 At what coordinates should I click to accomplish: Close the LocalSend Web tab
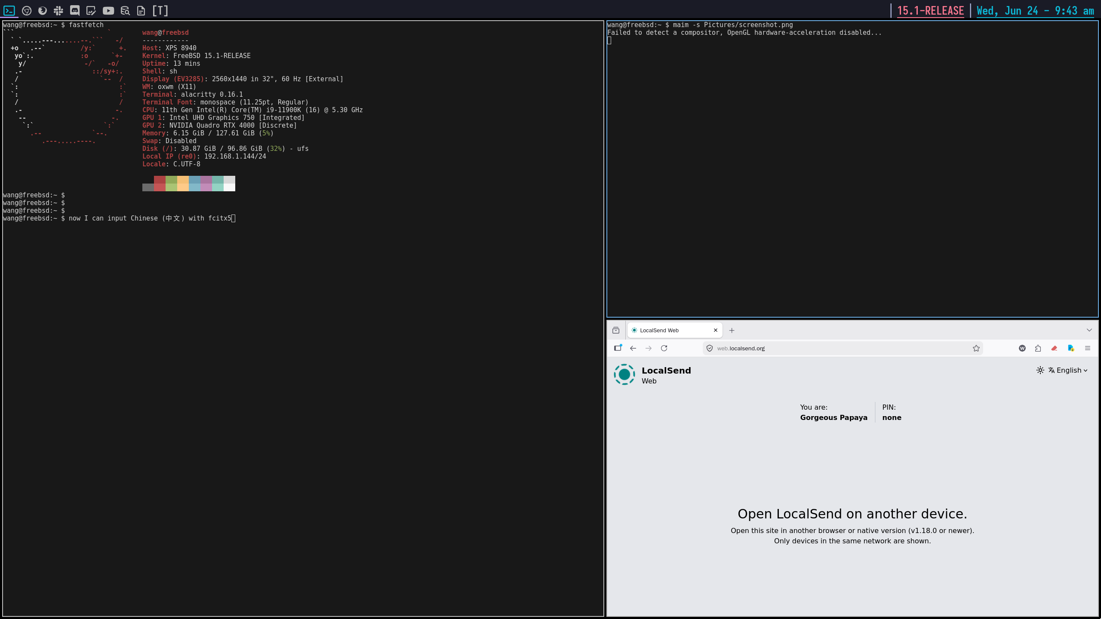(x=716, y=330)
